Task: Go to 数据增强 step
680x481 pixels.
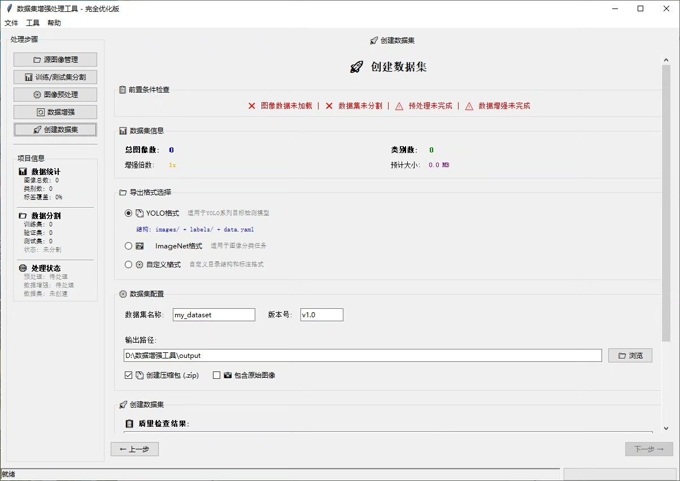Action: 55,112
